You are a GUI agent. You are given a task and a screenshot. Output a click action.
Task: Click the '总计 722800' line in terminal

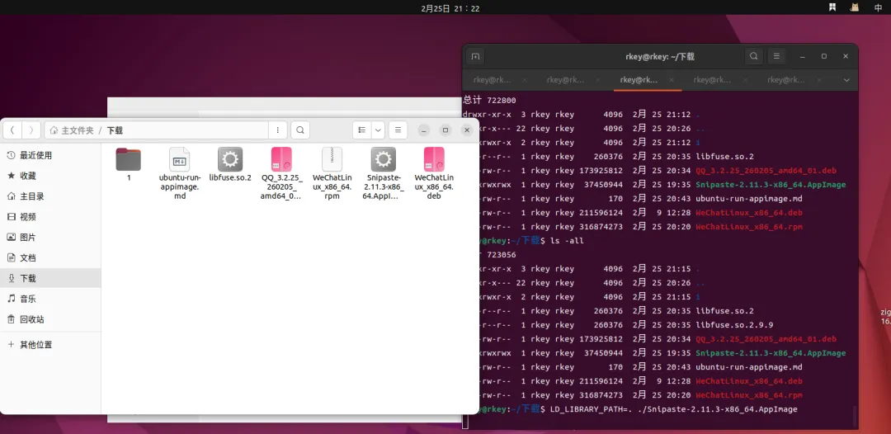point(490,101)
